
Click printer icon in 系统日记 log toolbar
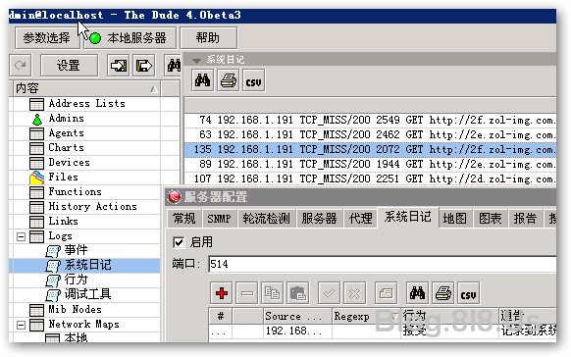coord(229,80)
